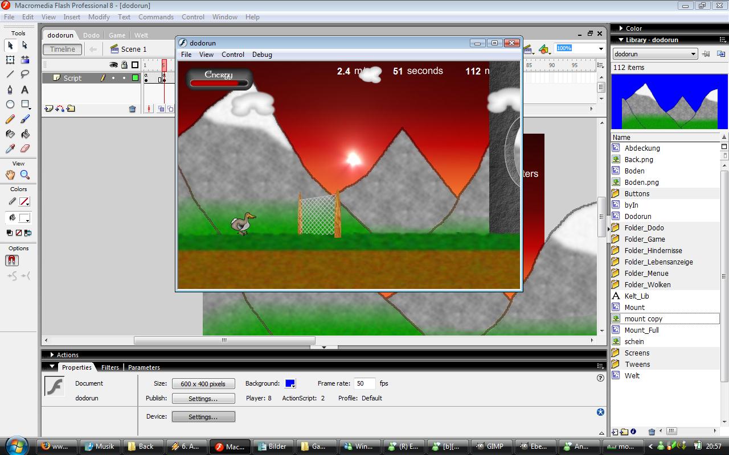Select the Free Transform tool
The height and width of the screenshot is (455, 729).
click(x=10, y=60)
